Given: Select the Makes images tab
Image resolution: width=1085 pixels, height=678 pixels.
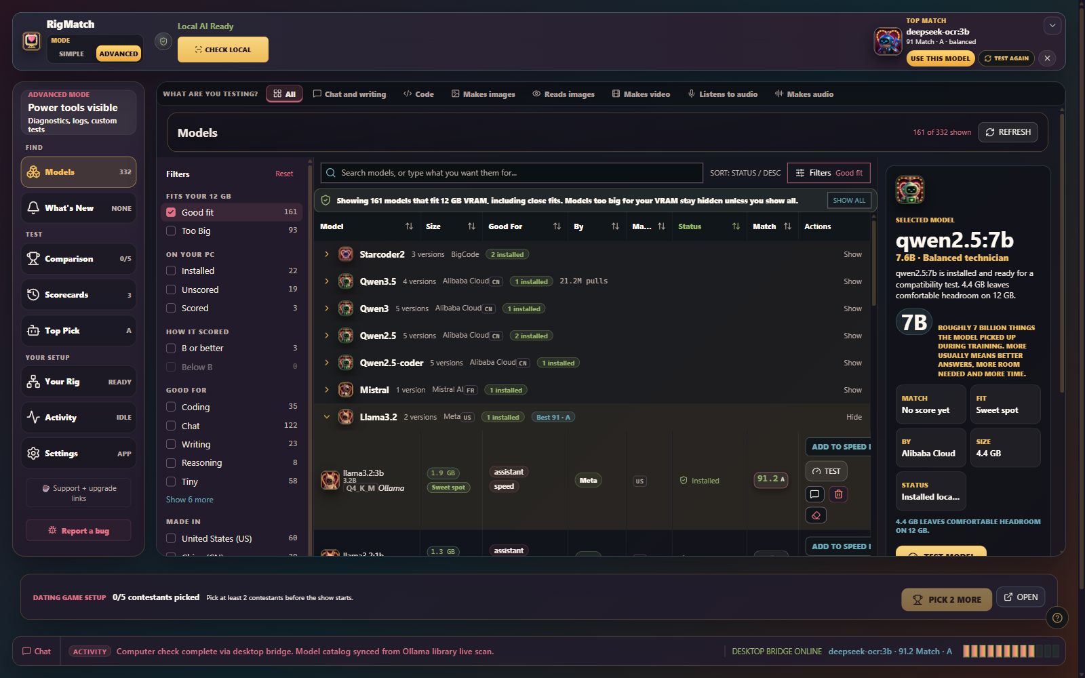Looking at the screenshot, I should pos(484,94).
